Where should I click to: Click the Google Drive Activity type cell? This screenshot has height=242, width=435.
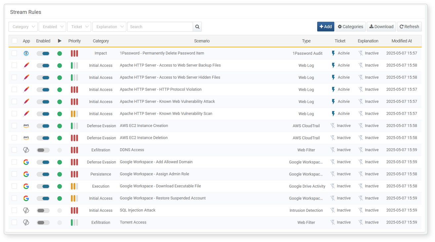(x=307, y=186)
